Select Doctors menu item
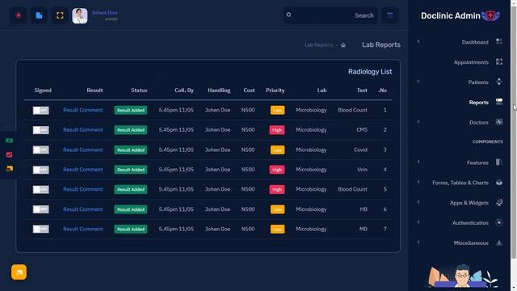 click(479, 123)
